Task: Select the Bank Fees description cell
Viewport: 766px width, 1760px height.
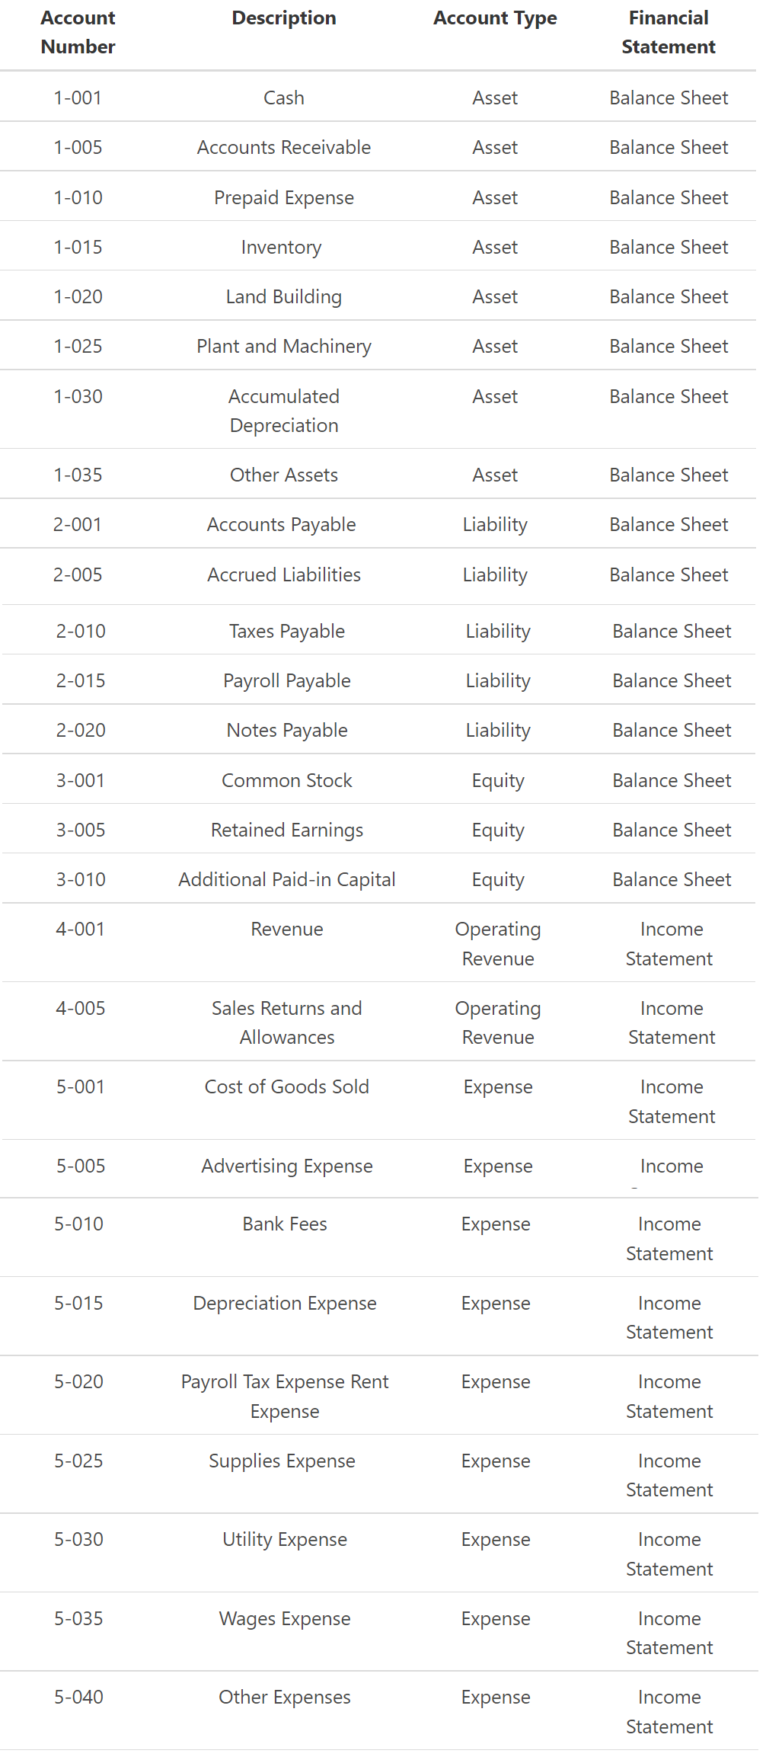Action: pos(285,1224)
